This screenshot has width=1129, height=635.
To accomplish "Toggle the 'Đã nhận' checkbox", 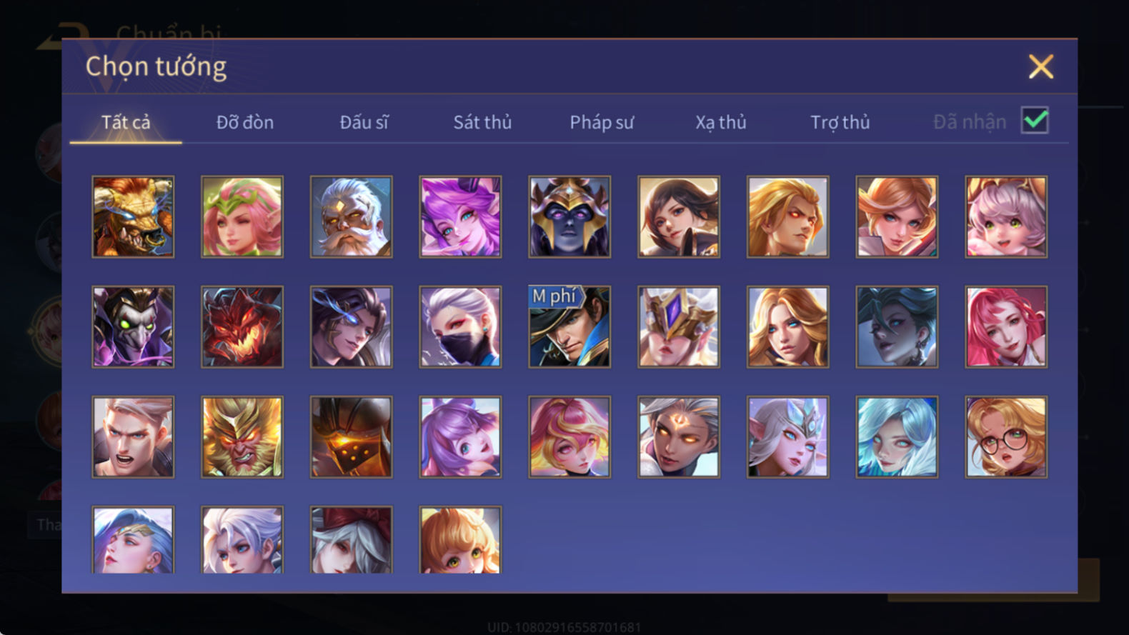I will point(1035,120).
